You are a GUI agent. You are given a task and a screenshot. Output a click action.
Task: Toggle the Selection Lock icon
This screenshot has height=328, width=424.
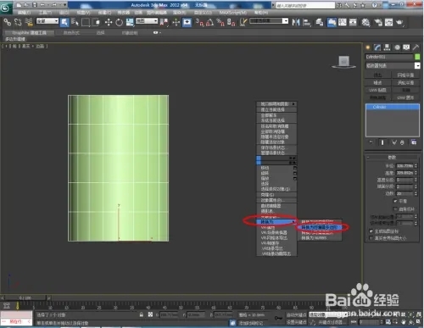(142, 314)
